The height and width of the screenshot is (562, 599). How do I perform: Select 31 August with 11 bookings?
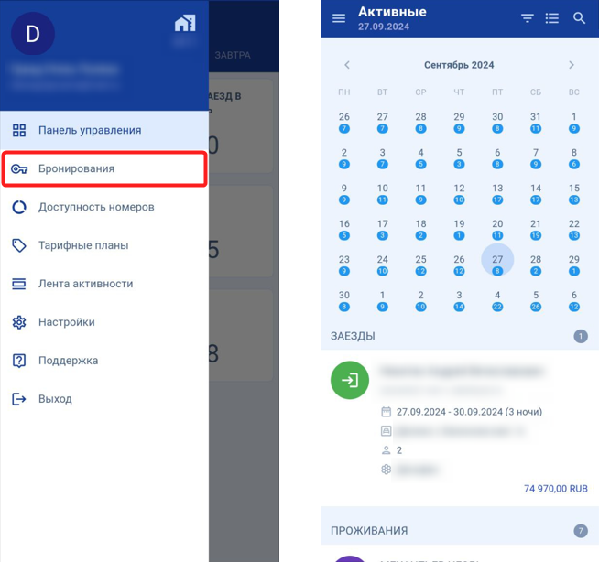point(536,122)
